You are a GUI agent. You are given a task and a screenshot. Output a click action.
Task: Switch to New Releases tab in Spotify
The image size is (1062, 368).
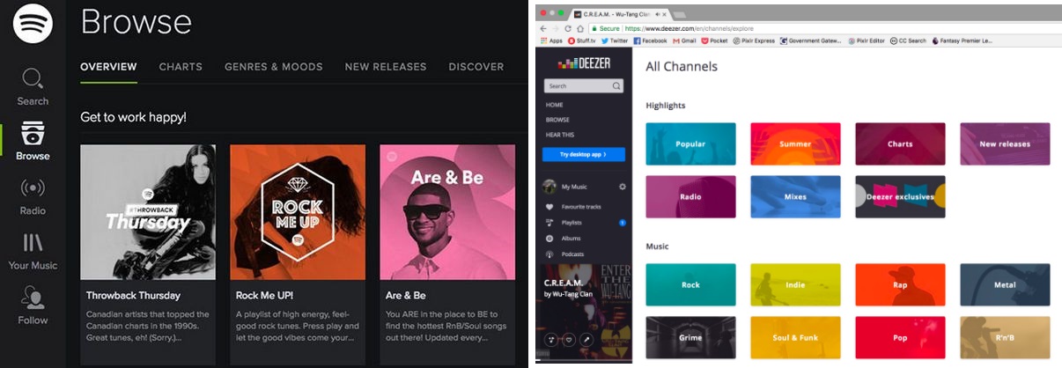coord(386,67)
